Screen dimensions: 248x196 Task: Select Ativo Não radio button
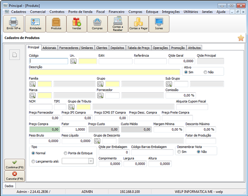click(205, 72)
